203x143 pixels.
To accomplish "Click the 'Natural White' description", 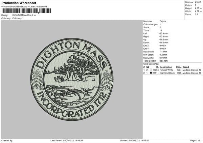I will coord(166,70).
